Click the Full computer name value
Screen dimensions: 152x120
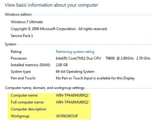[72, 102]
